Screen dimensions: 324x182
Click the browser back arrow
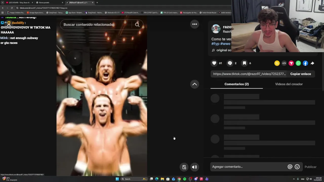3,8
